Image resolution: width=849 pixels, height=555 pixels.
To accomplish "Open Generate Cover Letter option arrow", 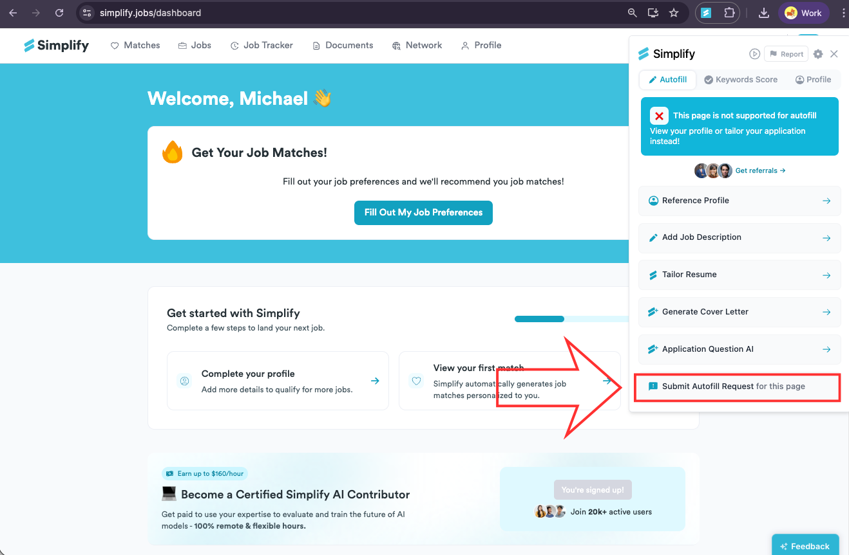I will point(826,312).
